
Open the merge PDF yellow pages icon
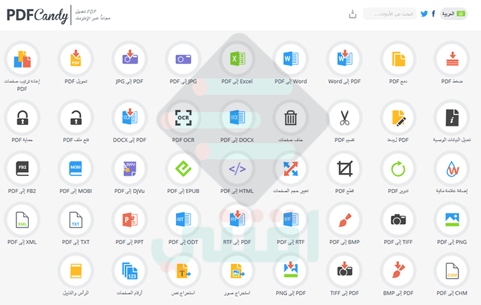tap(398, 59)
